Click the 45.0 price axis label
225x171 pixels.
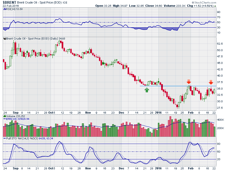click(x=220, y=63)
